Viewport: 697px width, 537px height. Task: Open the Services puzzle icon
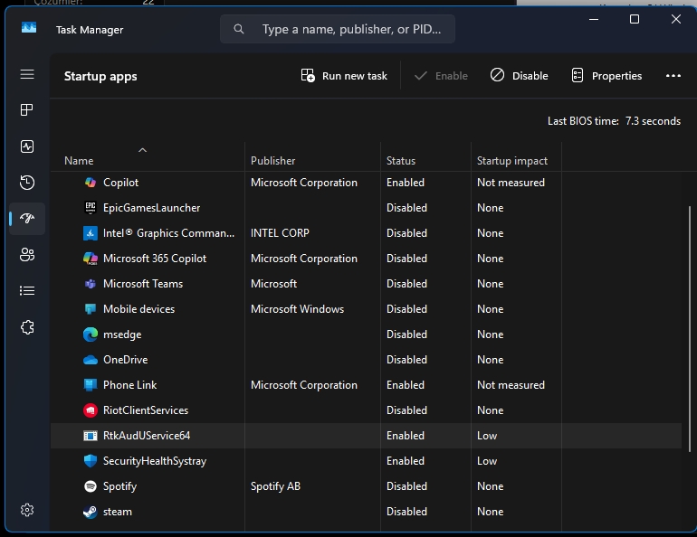coord(27,327)
